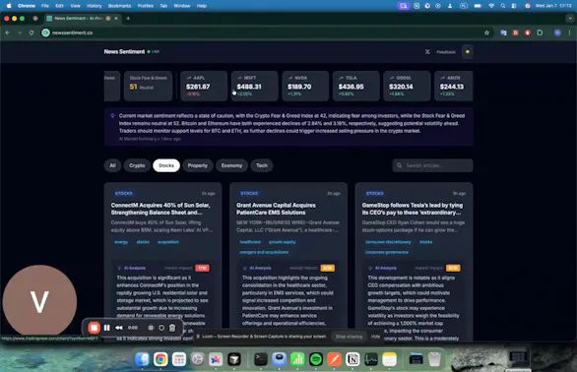The height and width of the screenshot is (372, 577).
Task: Click the acquisition tag on ConnectM card
Action: (168, 242)
